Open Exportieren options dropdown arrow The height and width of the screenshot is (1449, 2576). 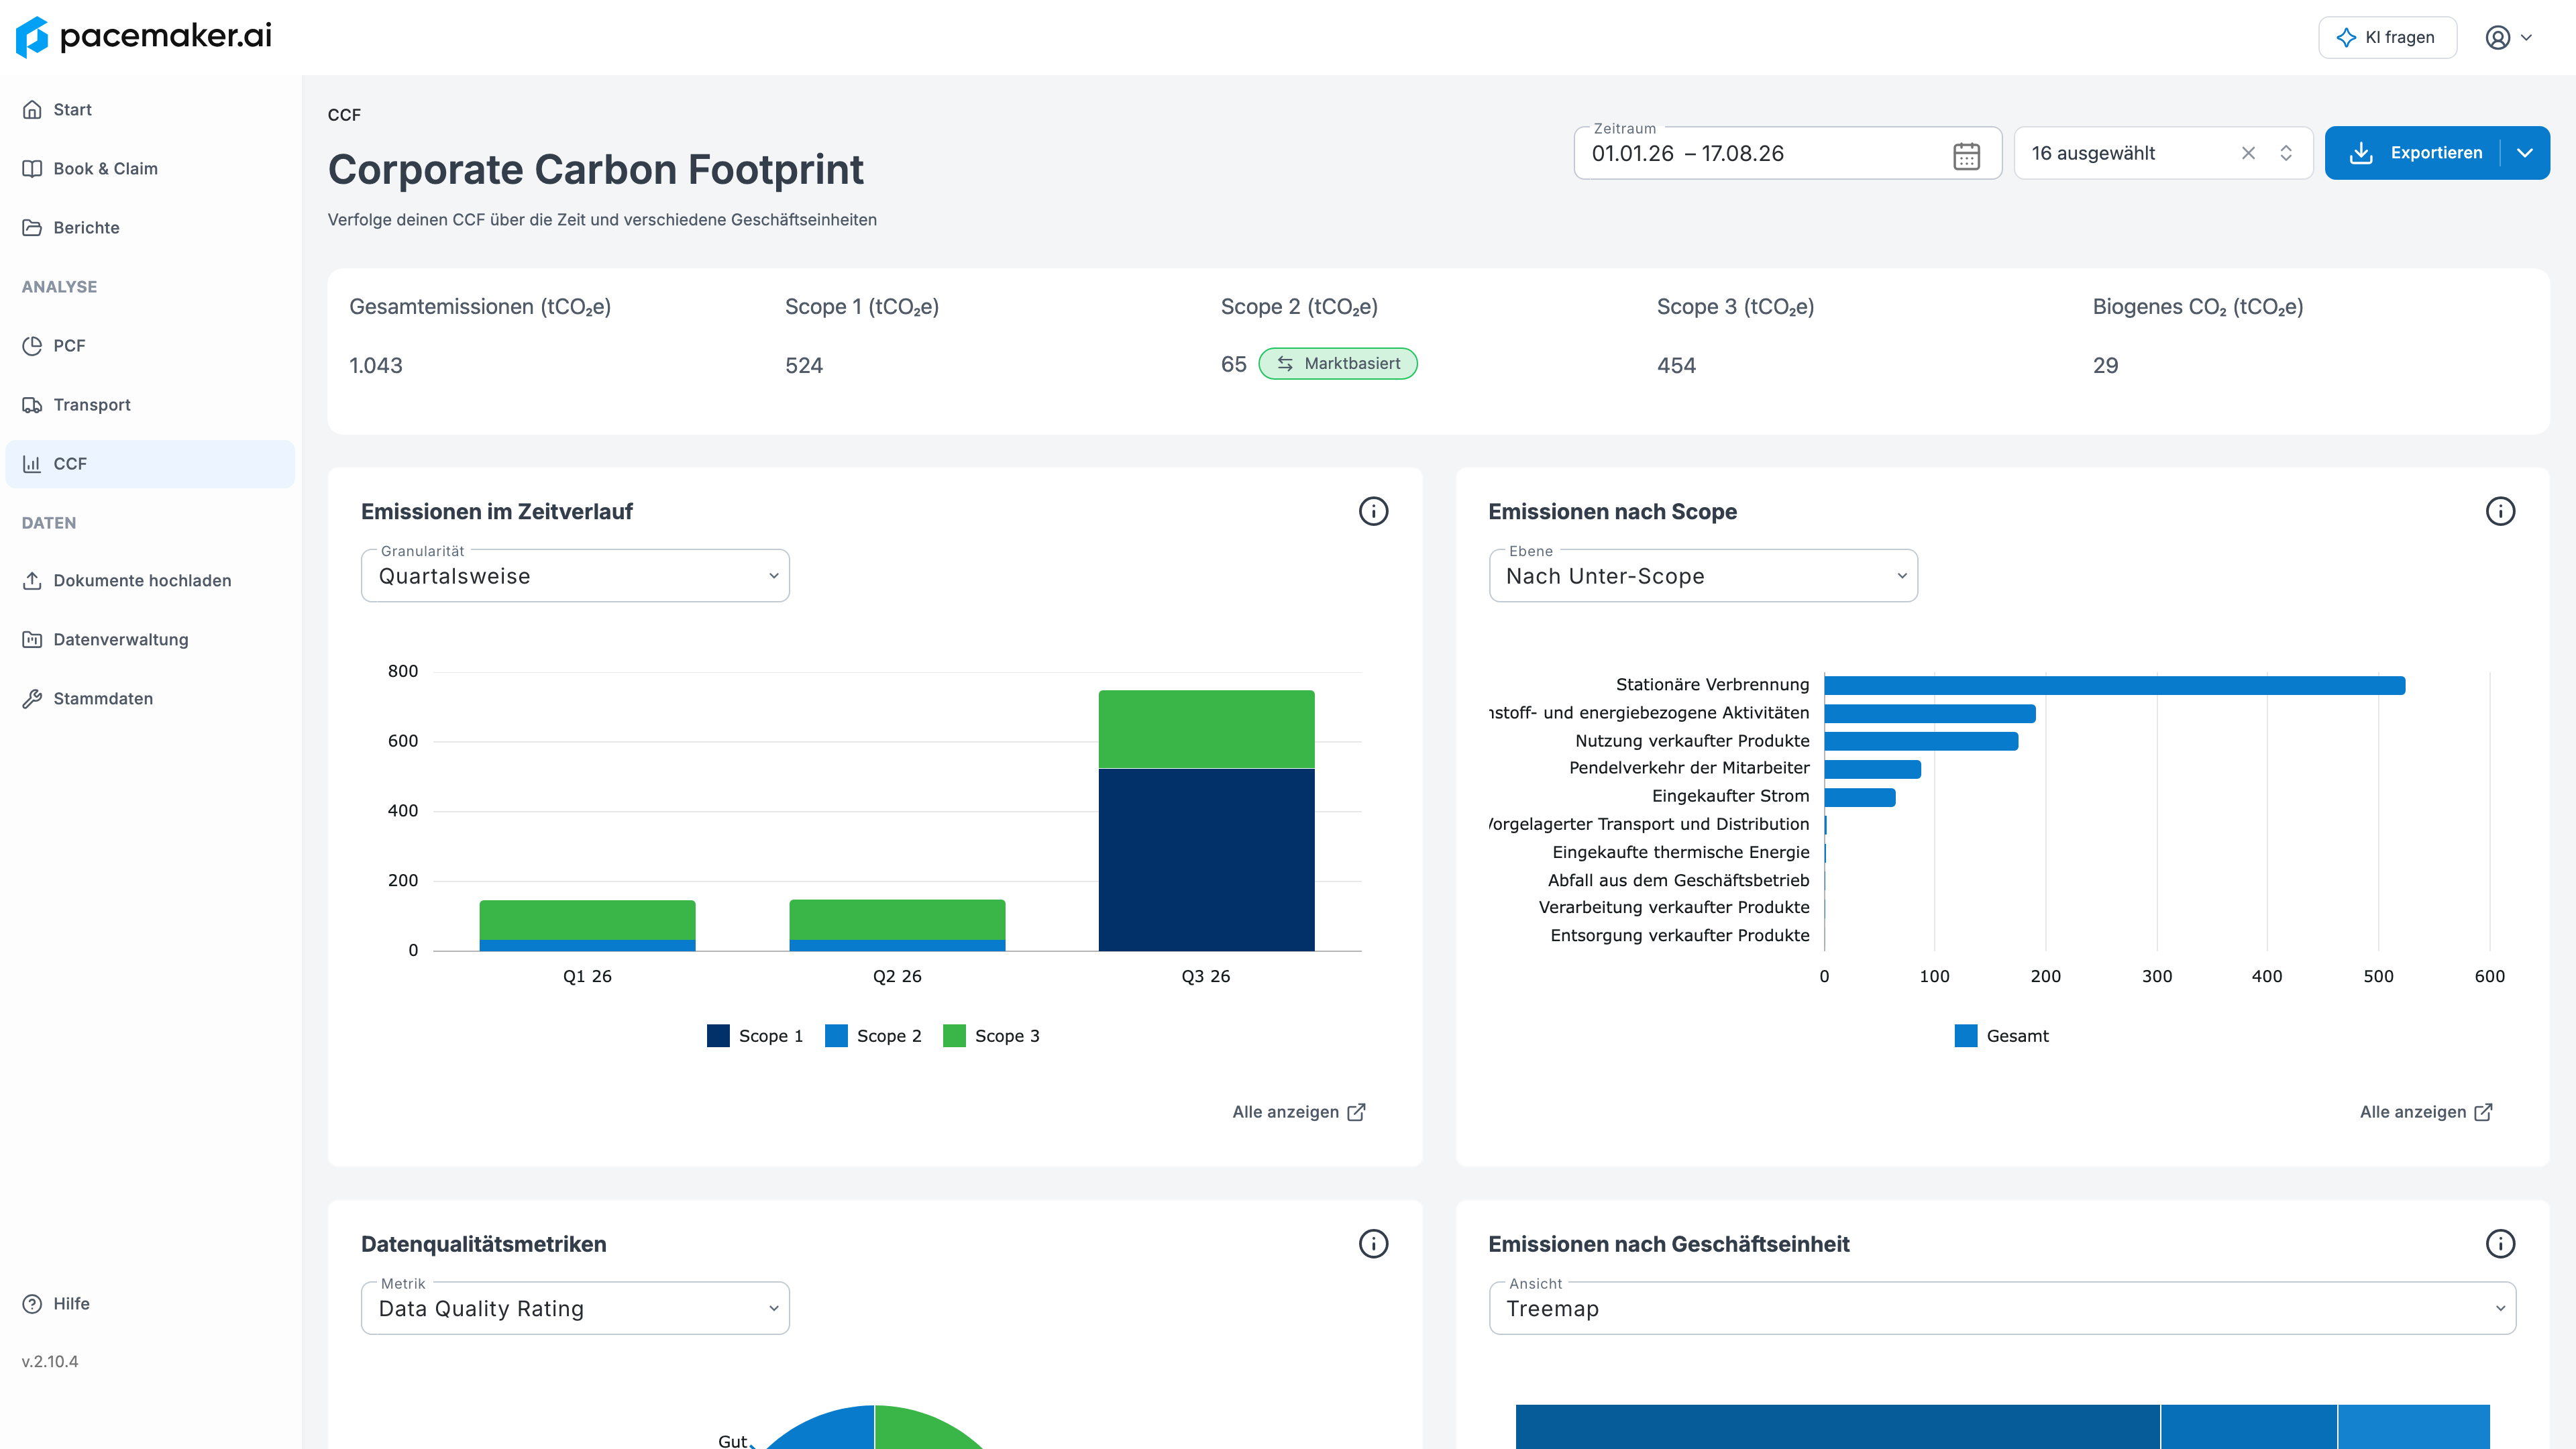coord(2525,153)
